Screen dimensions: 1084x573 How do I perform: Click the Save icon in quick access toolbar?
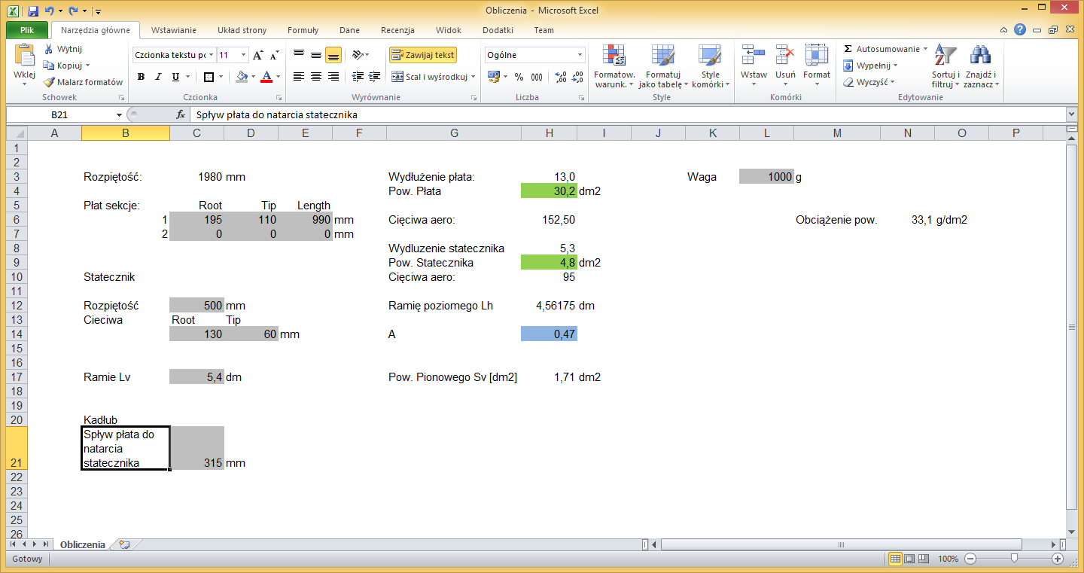click(33, 11)
